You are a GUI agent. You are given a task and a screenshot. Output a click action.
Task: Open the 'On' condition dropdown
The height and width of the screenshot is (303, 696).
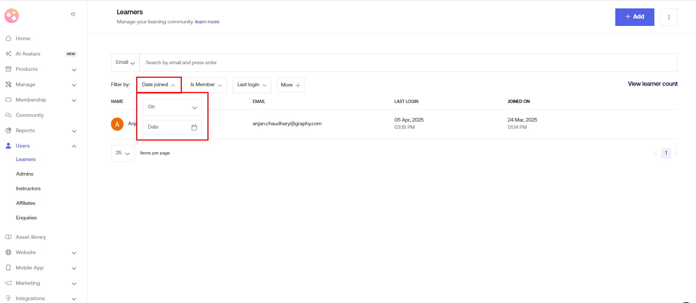click(x=172, y=107)
